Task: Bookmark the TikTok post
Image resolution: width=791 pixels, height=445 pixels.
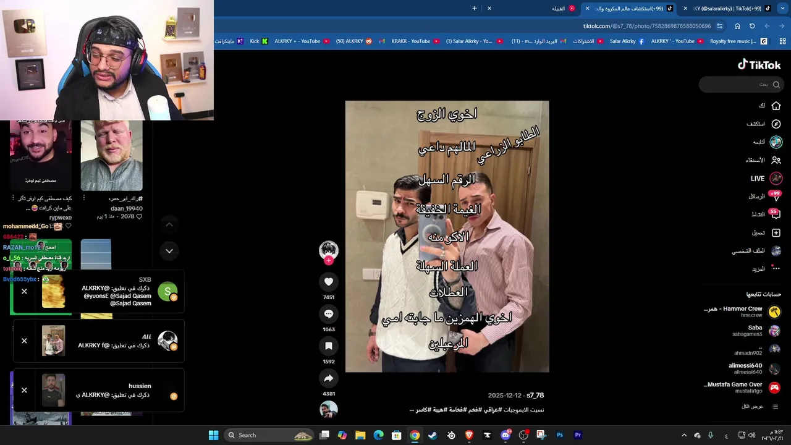Action: [329, 346]
